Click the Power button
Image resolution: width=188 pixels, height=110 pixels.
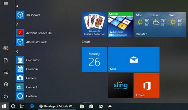[x=6, y=96]
